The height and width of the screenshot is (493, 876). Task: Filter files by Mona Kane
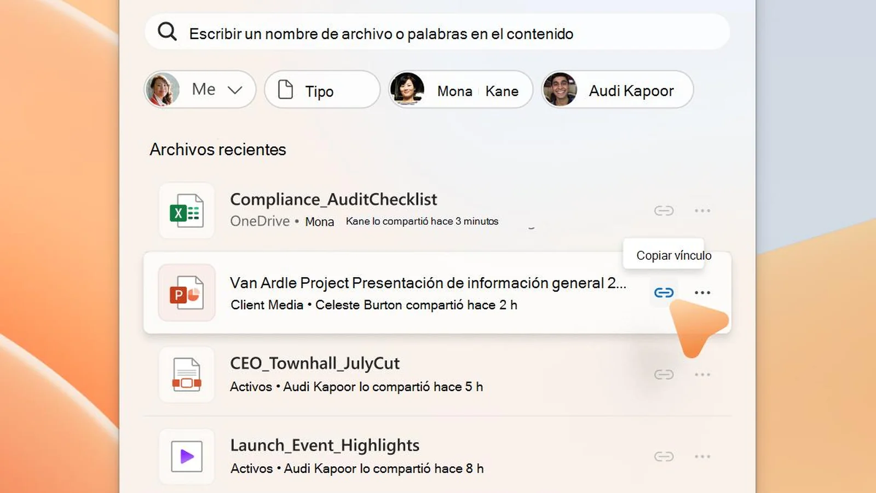460,89
